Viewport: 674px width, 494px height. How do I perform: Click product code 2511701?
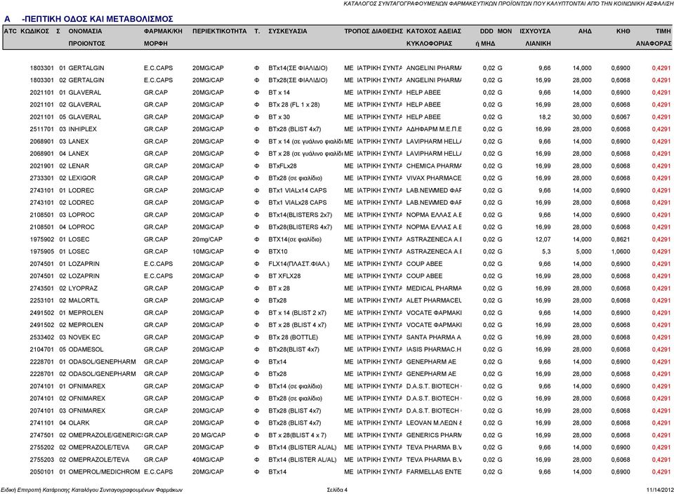click(x=41, y=129)
